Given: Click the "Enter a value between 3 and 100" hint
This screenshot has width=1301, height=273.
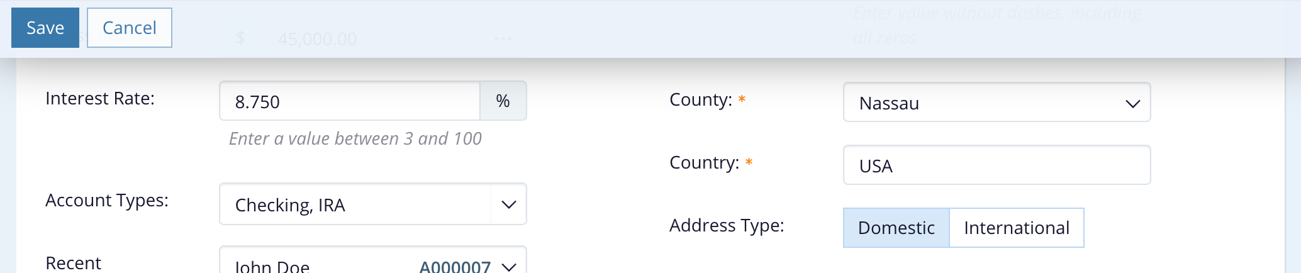Looking at the screenshot, I should point(355,139).
